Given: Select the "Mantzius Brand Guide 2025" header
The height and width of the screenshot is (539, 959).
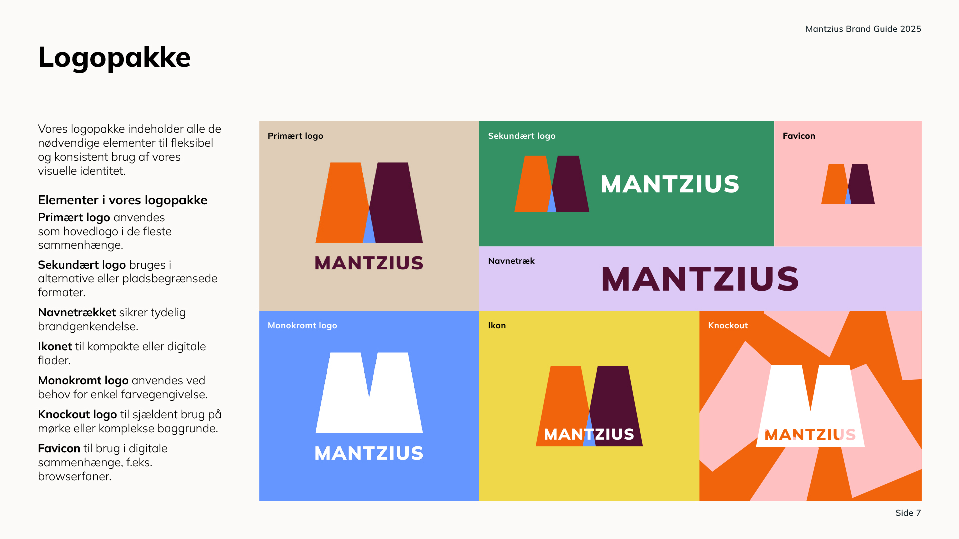Looking at the screenshot, I should (863, 29).
